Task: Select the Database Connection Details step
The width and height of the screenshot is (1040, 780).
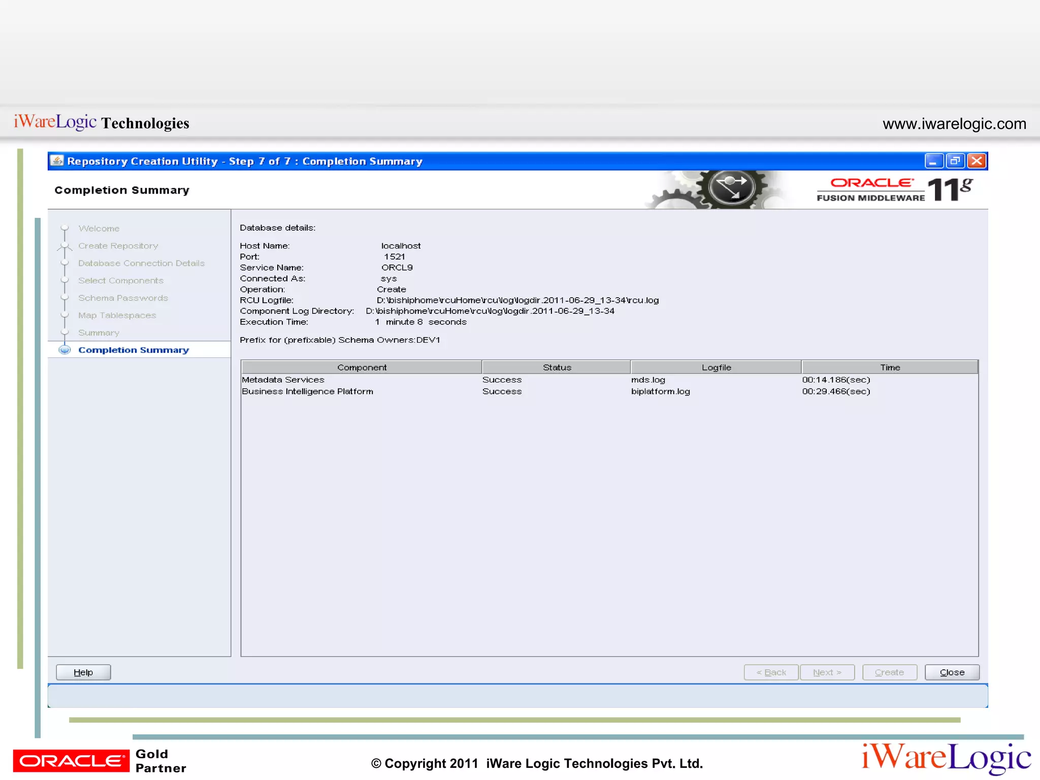Action: tap(141, 263)
